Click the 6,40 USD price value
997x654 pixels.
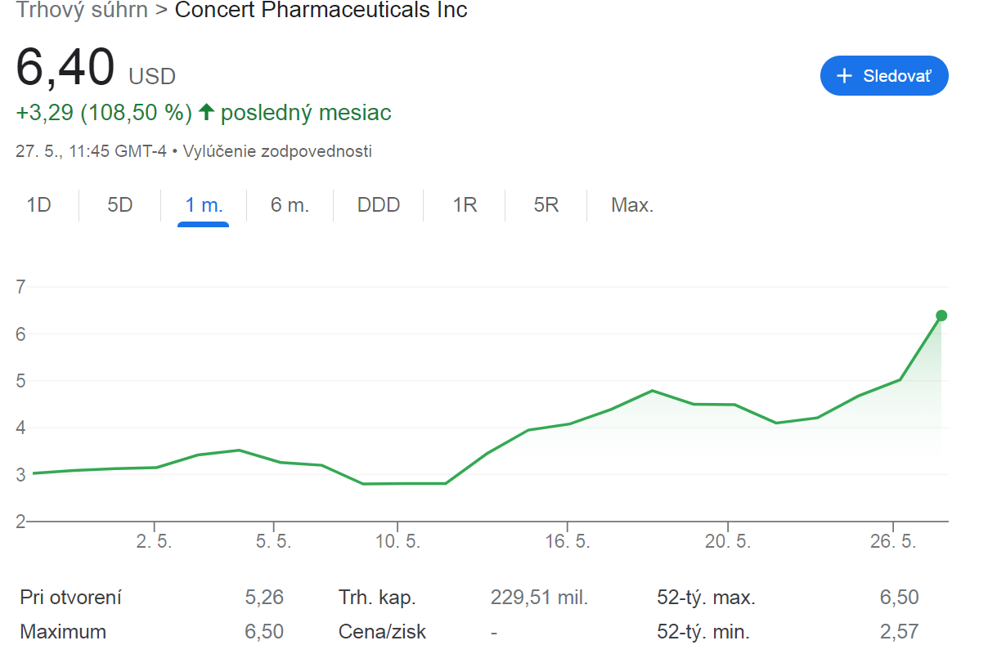click(96, 69)
